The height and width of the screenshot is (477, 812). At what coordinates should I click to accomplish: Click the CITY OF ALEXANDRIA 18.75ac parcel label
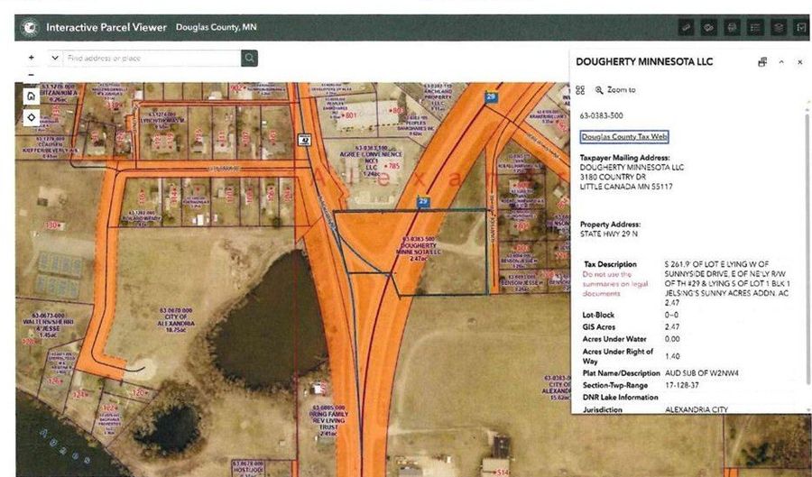[176, 320]
